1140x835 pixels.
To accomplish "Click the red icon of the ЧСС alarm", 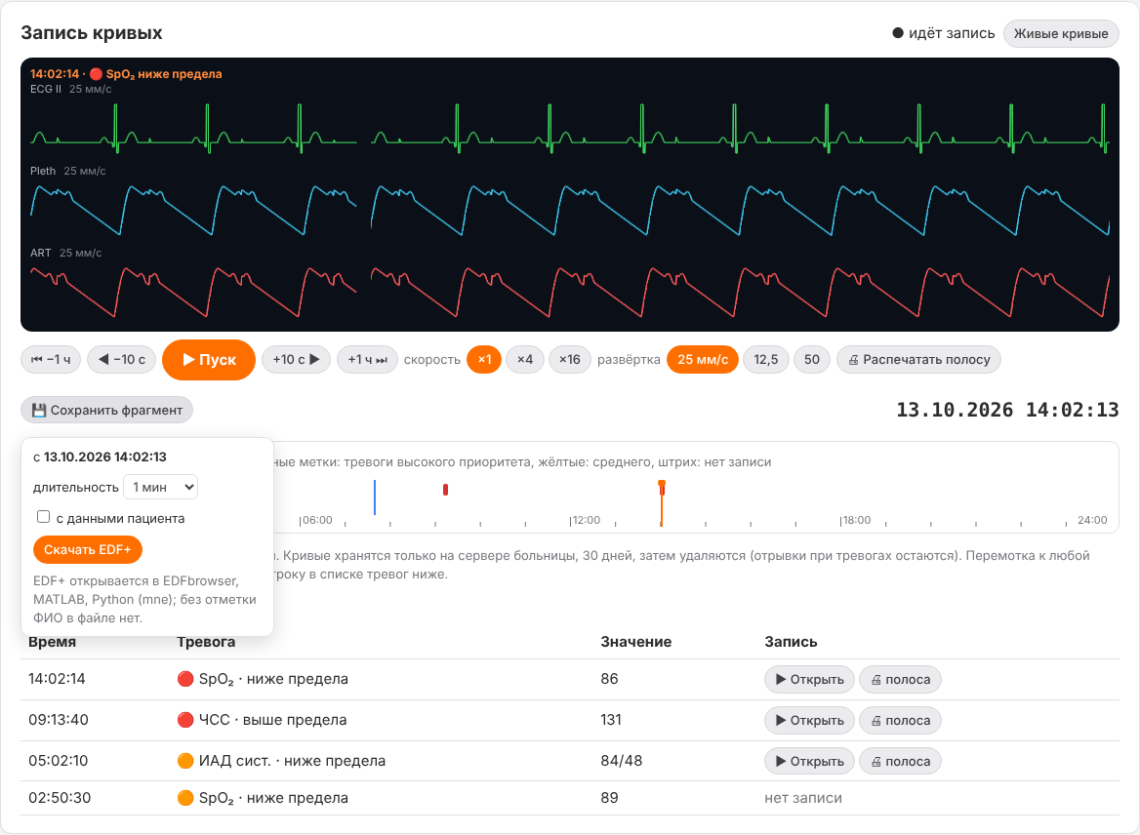I will 185,720.
